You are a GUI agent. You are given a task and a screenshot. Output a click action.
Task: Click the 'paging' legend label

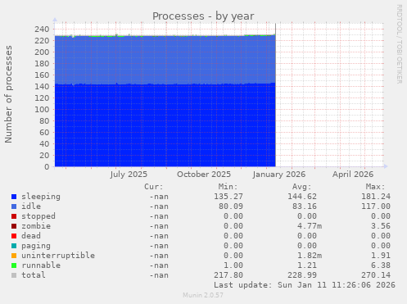[36, 246]
